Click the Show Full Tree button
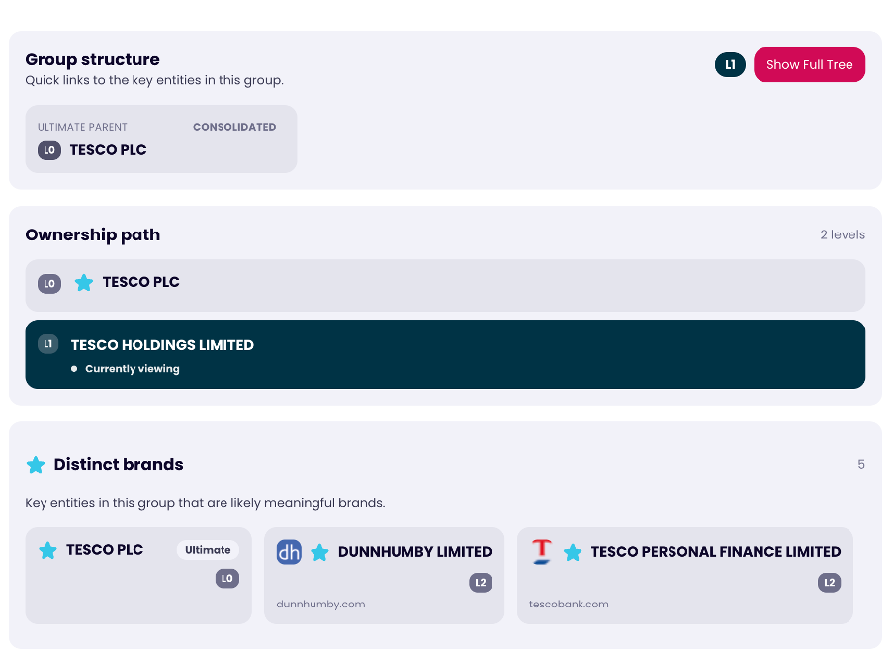This screenshot has height=653, width=894. click(809, 65)
